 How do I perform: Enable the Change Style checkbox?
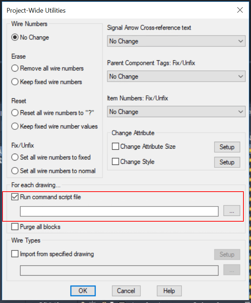(x=116, y=162)
